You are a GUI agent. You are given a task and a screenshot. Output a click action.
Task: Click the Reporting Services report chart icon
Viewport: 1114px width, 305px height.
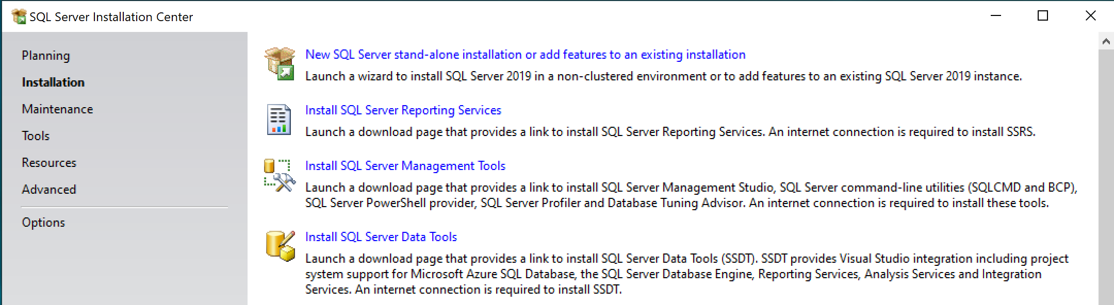coord(278,119)
